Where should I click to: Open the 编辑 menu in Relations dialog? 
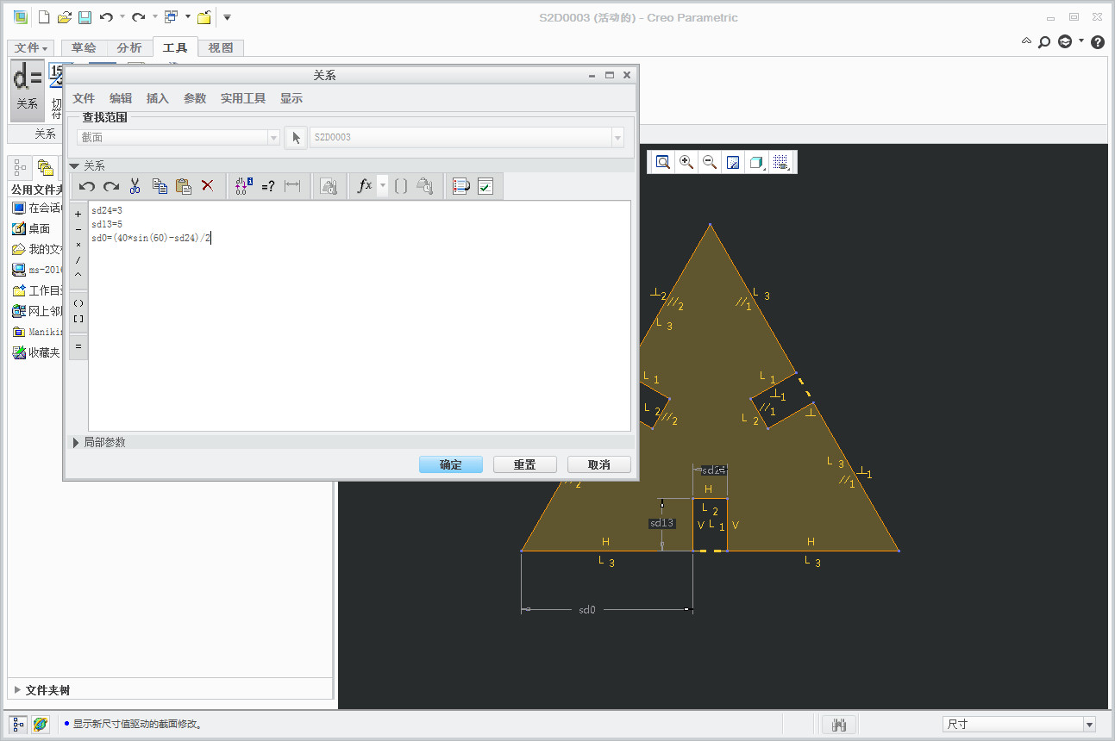click(121, 98)
